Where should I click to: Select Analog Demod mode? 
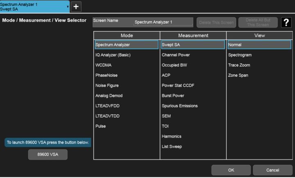[x=109, y=96]
